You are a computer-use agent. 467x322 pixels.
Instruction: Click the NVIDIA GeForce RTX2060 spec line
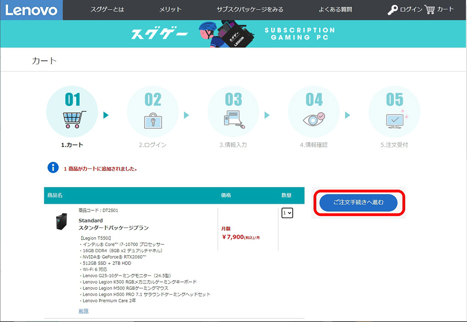[x=113, y=257]
